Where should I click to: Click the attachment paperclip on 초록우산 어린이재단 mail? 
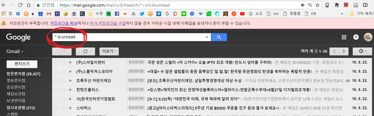348,80
